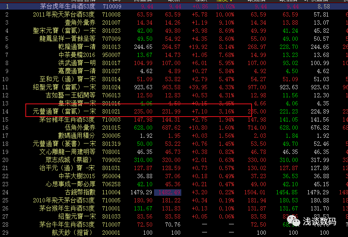Click the 231.99 latest price
The width and height of the screenshot is (348, 237).
(171, 112)
